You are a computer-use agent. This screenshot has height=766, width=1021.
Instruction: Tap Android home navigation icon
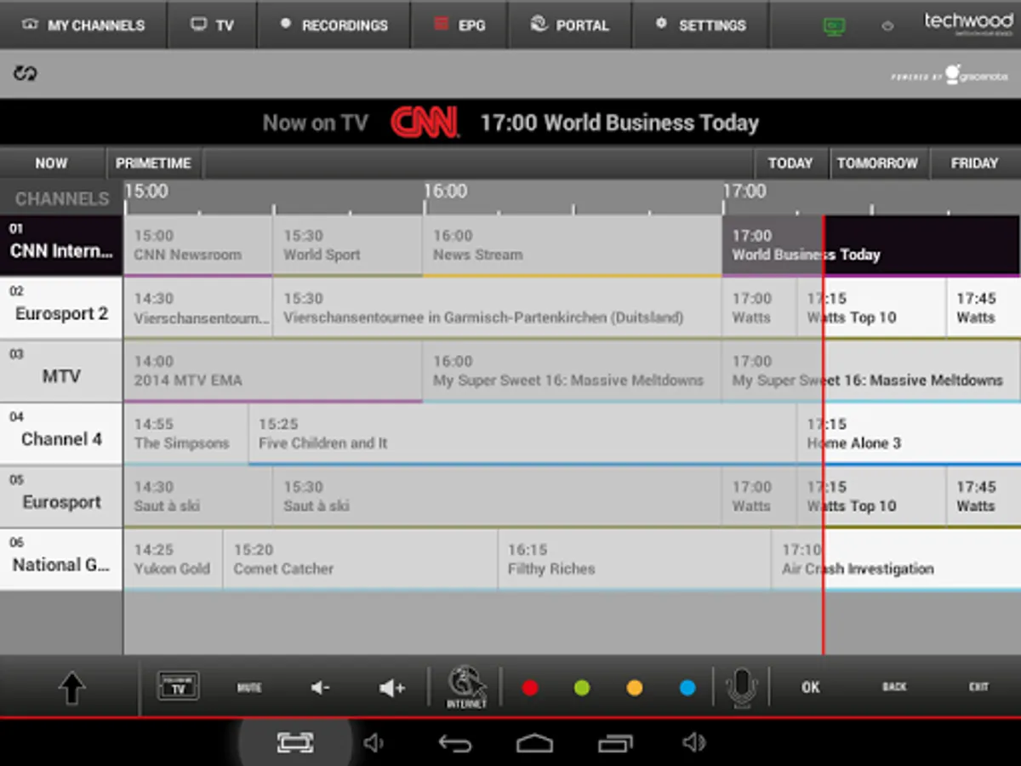click(x=534, y=745)
